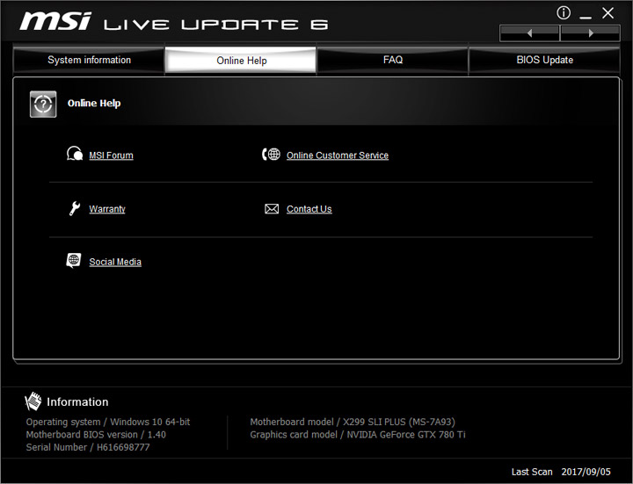Open the info button in title bar
This screenshot has height=484, width=633.
pos(564,13)
